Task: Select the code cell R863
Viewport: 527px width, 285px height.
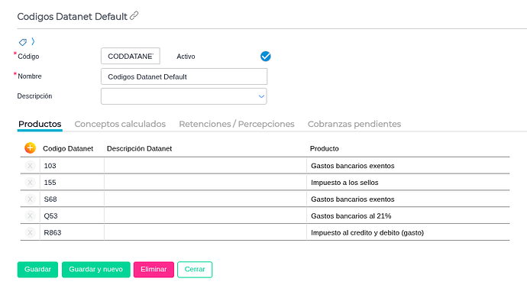Action: [x=72, y=232]
